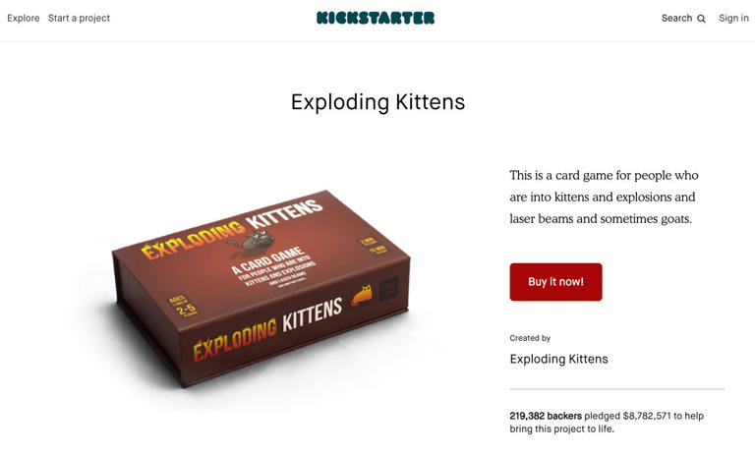Open the Sign in link
This screenshot has width=755, height=456.
click(733, 18)
